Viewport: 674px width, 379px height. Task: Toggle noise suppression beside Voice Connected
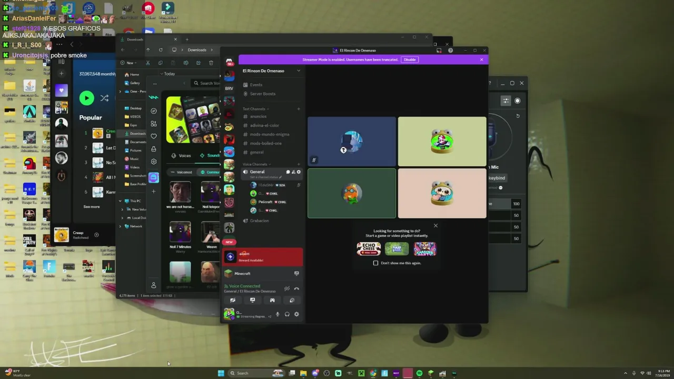click(287, 288)
